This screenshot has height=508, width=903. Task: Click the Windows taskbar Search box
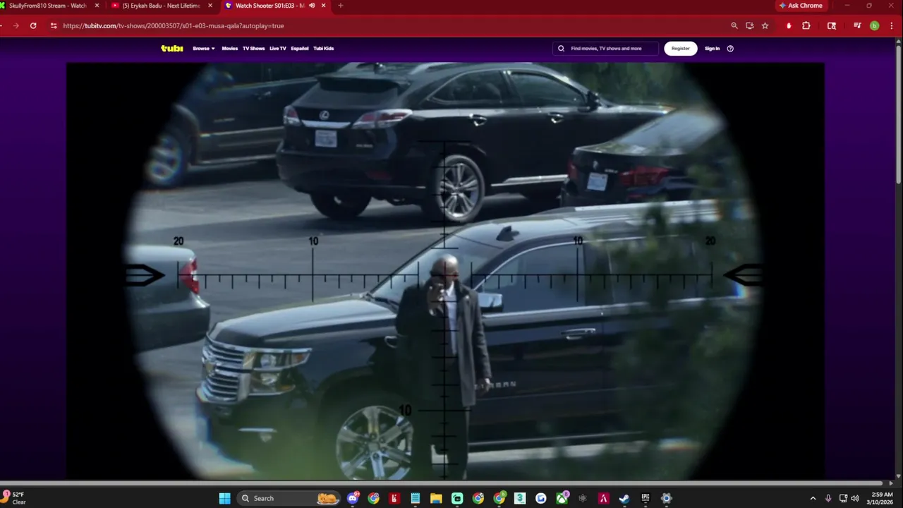tap(289, 498)
